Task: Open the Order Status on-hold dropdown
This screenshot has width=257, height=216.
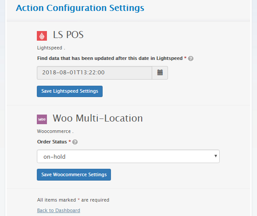Action: pyautogui.click(x=128, y=157)
